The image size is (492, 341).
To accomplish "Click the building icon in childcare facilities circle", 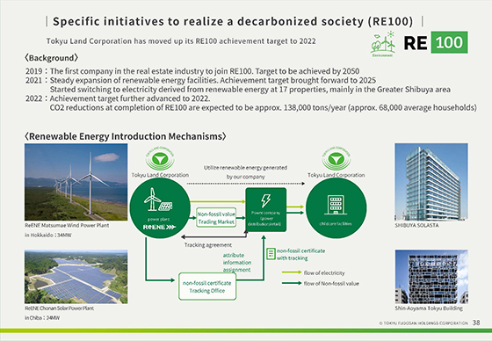I will tap(336, 205).
